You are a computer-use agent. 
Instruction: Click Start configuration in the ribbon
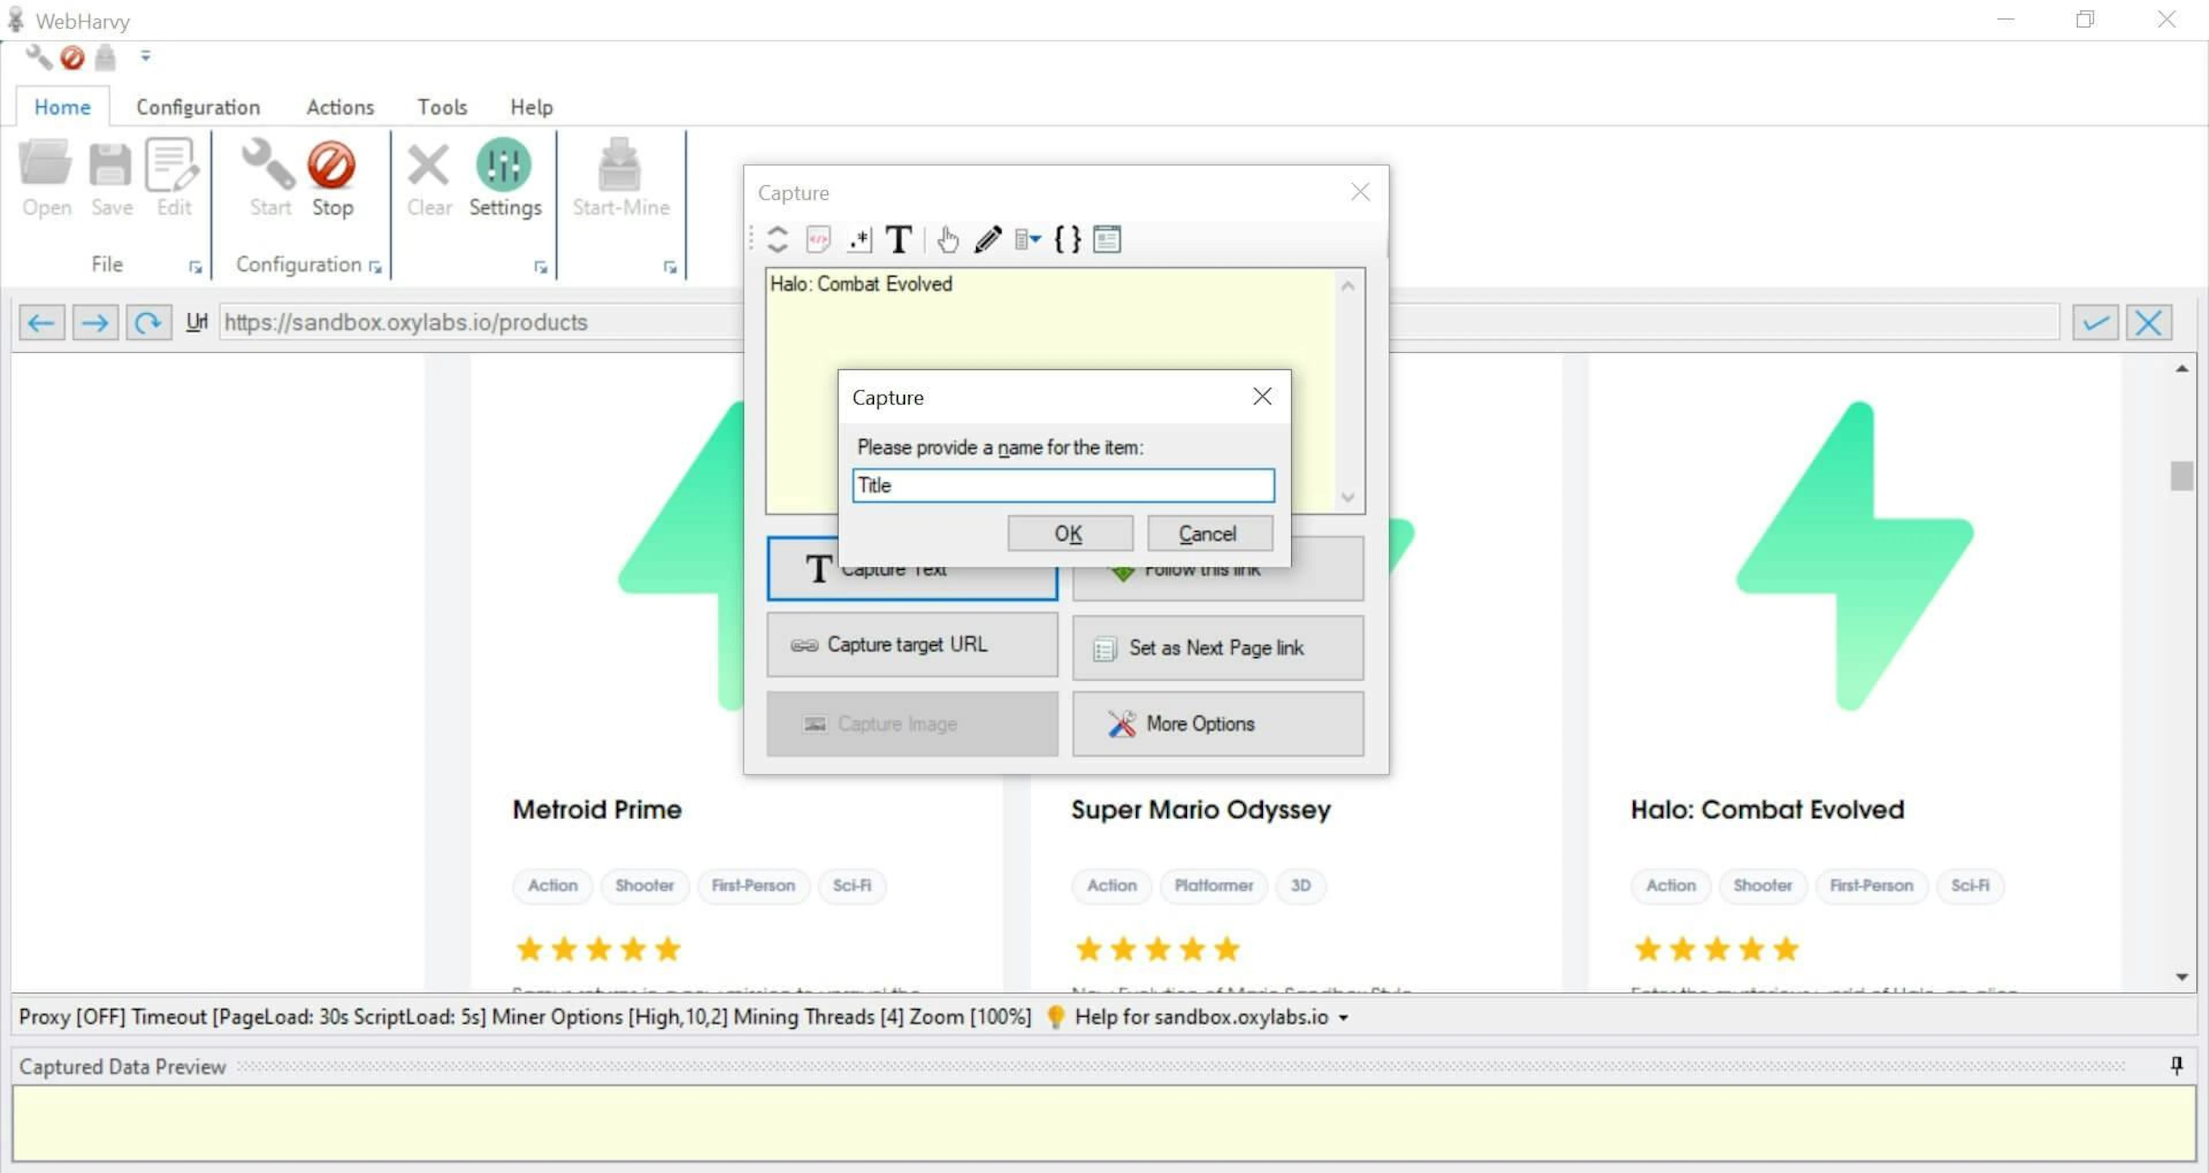[x=270, y=179]
